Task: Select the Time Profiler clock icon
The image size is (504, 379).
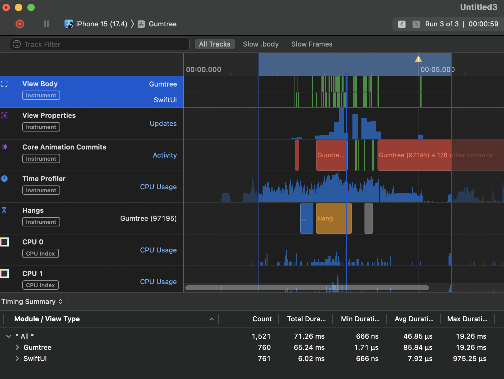Action: [x=4, y=179]
